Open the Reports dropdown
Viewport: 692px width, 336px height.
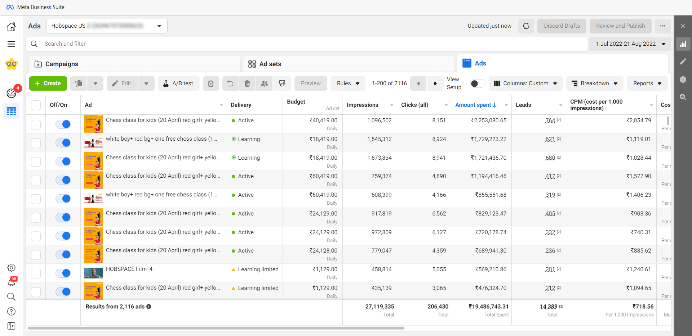coord(647,83)
